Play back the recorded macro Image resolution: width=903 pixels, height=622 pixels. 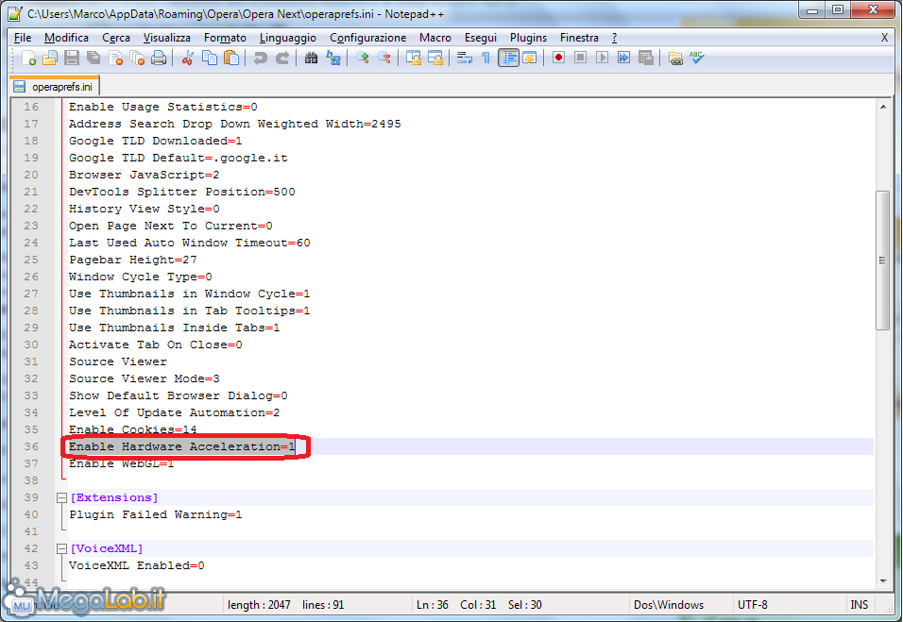pyautogui.click(x=602, y=58)
